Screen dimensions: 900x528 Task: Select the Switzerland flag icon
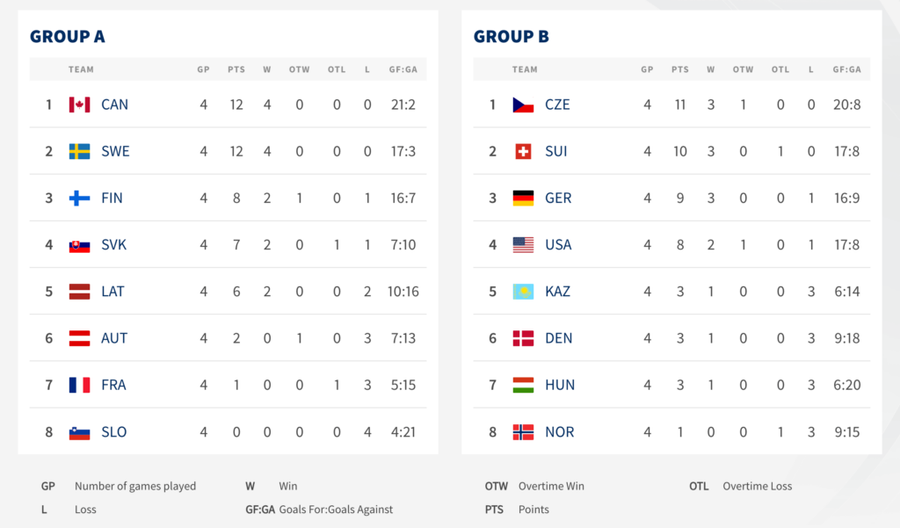(x=523, y=151)
